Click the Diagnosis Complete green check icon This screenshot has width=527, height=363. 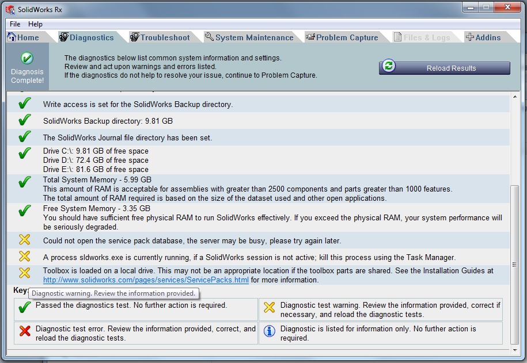pos(27,58)
